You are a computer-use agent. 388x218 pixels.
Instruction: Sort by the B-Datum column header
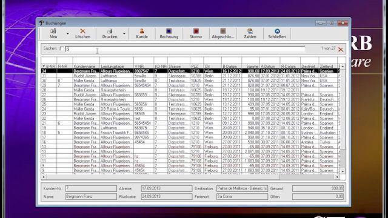point(232,66)
